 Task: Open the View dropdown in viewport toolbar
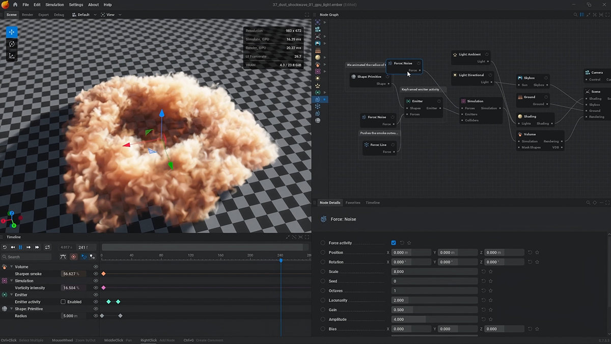[x=111, y=15]
